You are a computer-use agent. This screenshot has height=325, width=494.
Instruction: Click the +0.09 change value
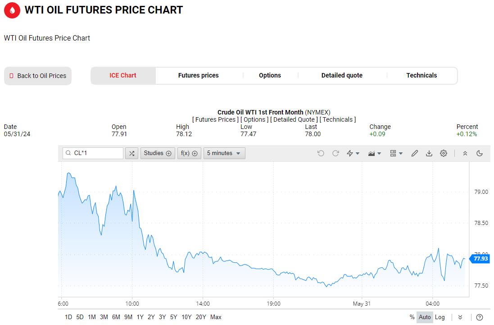377,134
